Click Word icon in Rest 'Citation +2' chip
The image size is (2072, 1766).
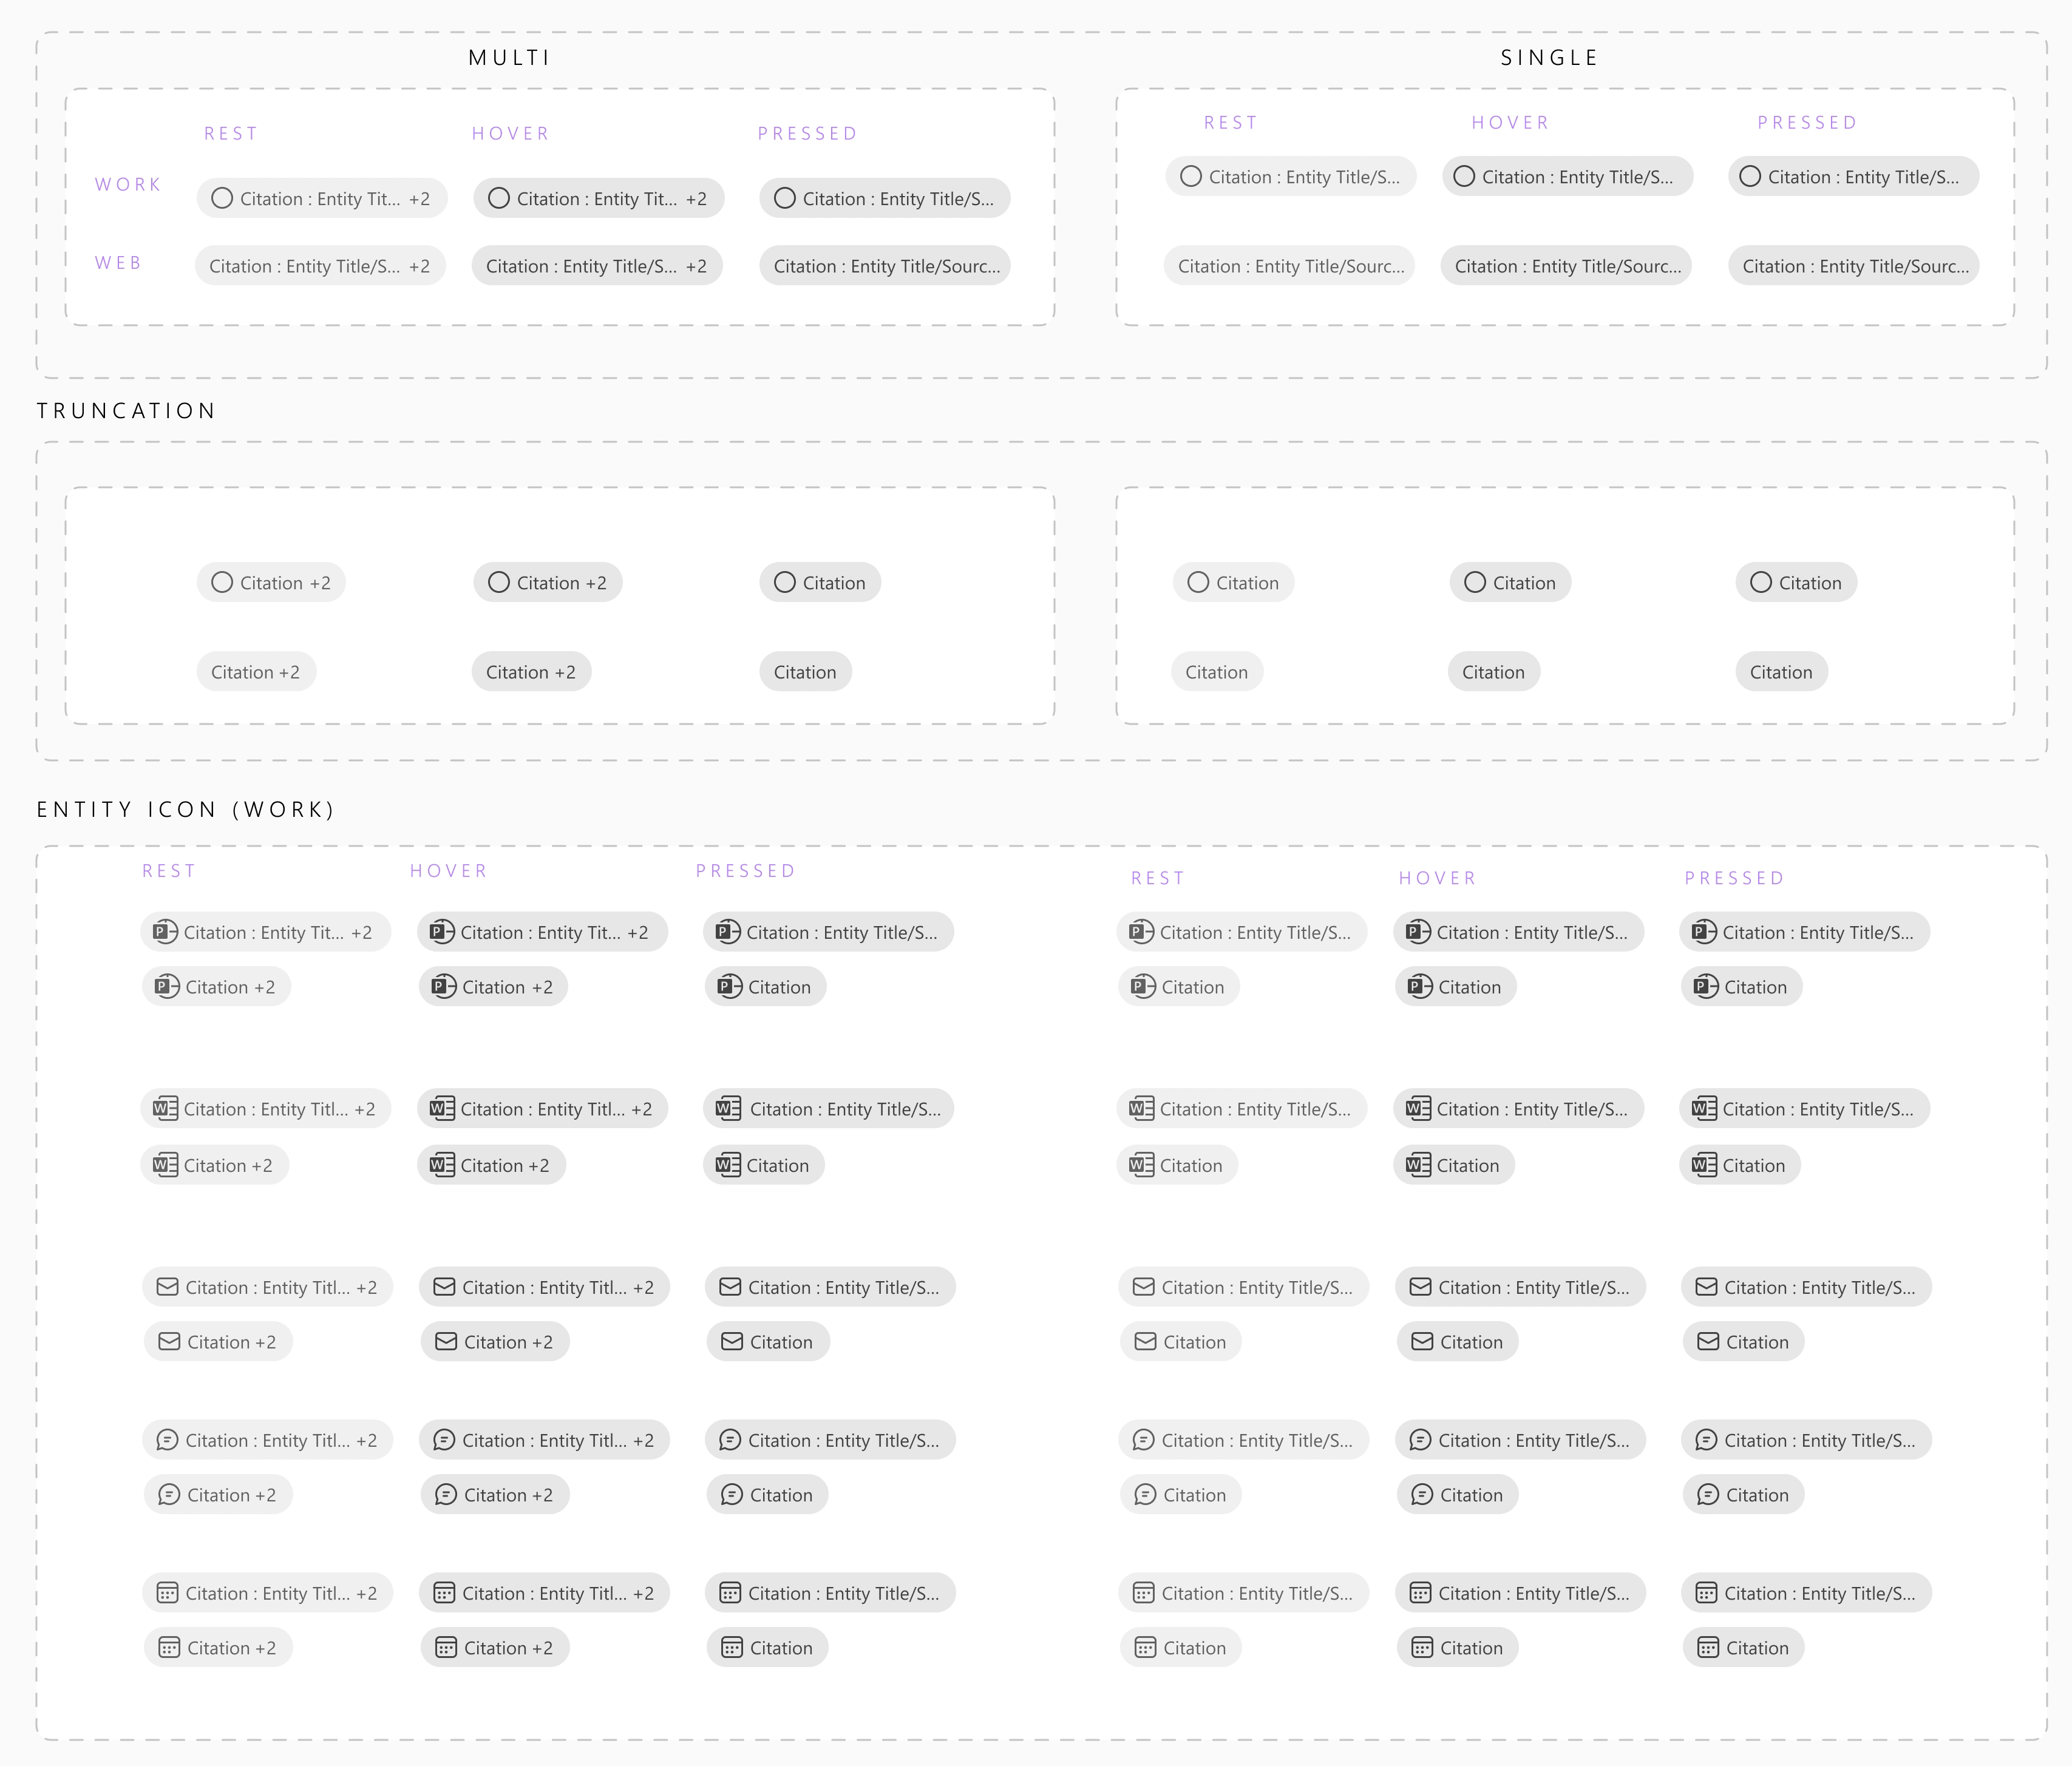(165, 1165)
